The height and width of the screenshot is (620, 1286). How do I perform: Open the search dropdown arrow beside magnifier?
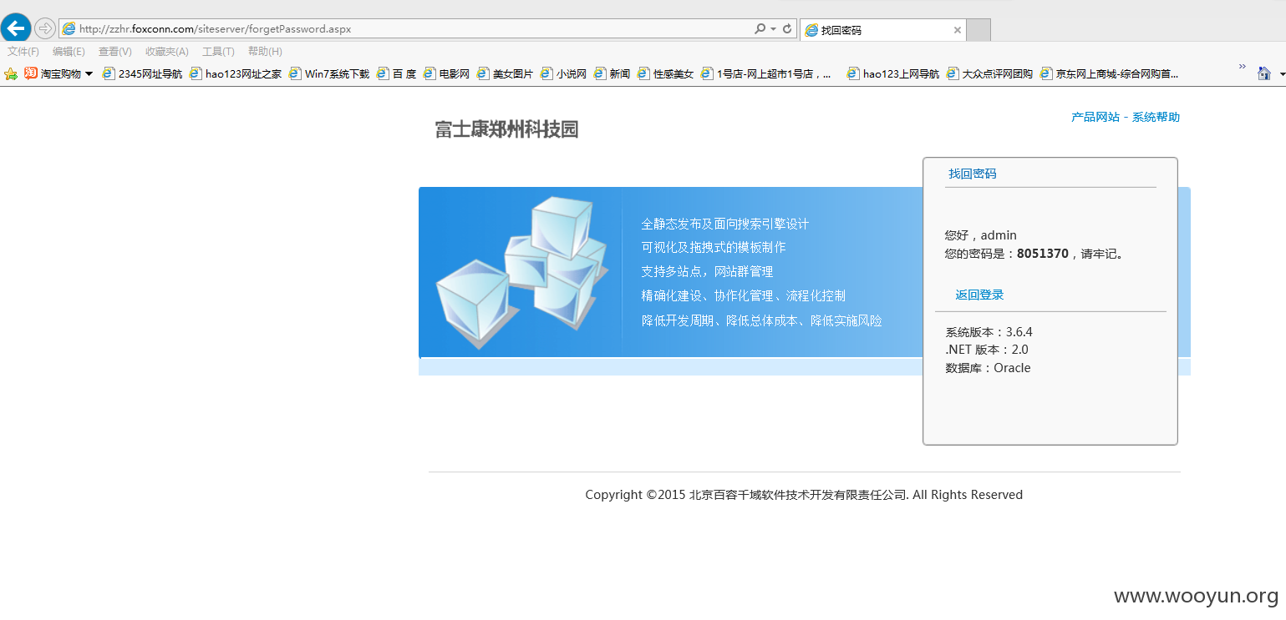click(x=773, y=28)
